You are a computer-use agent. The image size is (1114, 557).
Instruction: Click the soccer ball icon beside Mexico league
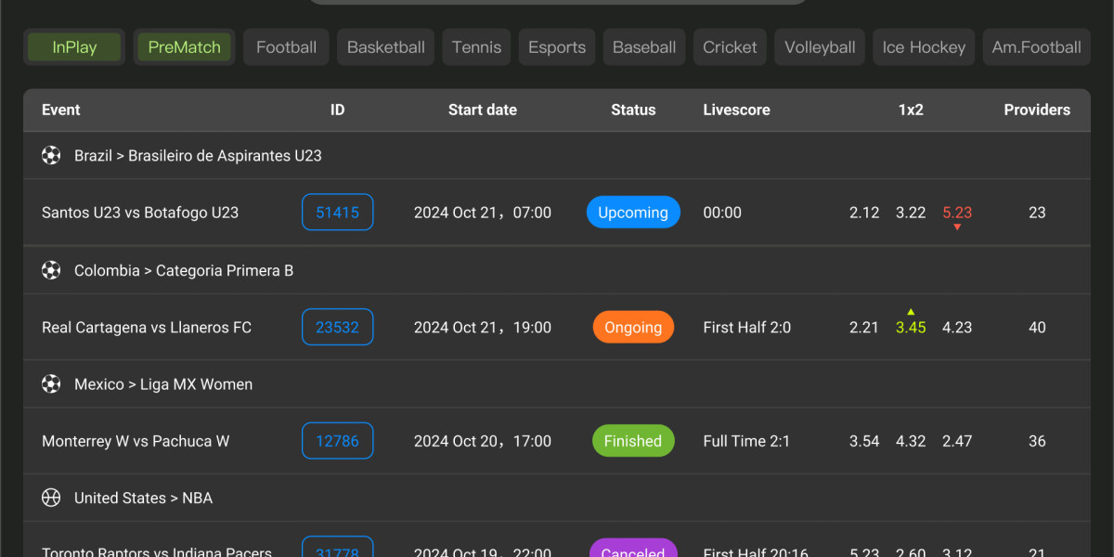[x=51, y=384]
